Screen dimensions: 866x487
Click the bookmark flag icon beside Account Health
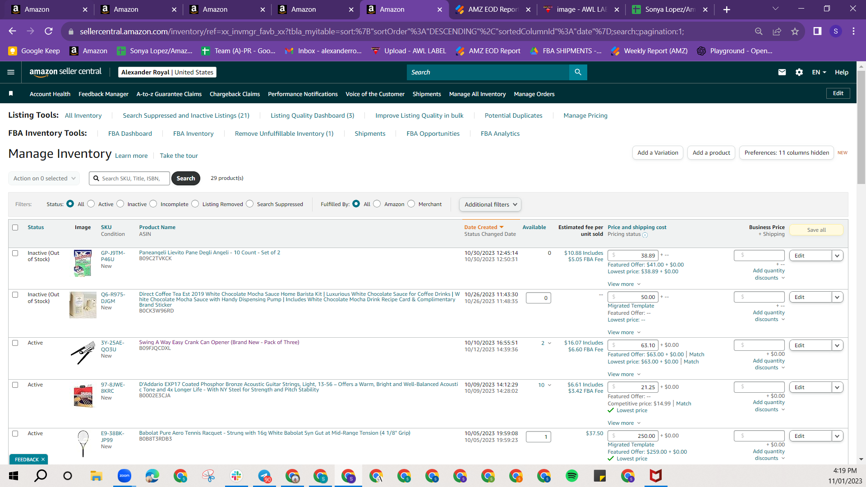[11, 93]
